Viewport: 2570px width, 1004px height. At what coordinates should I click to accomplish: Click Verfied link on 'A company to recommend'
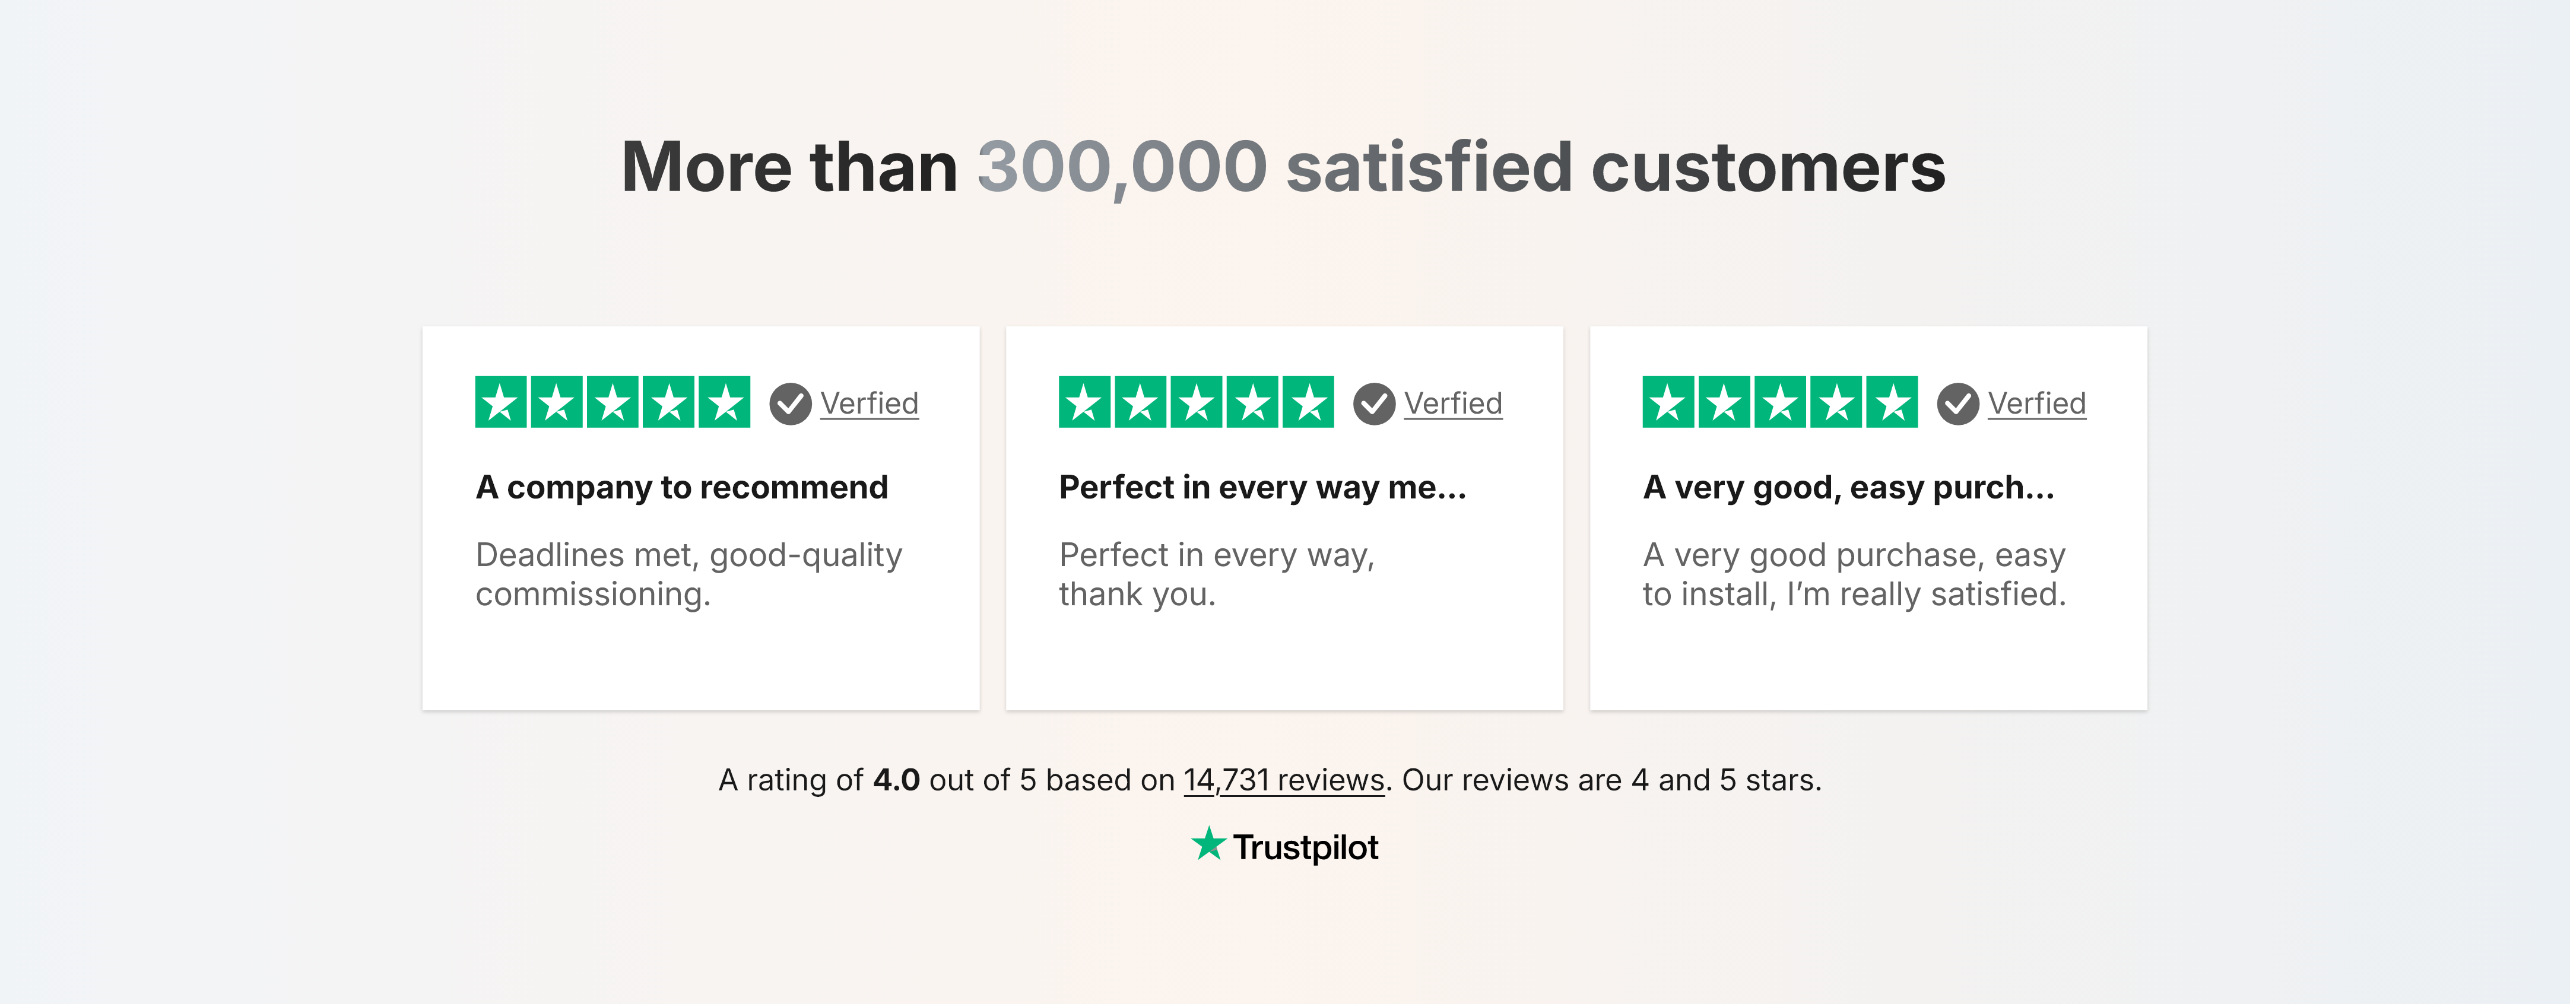tap(869, 403)
